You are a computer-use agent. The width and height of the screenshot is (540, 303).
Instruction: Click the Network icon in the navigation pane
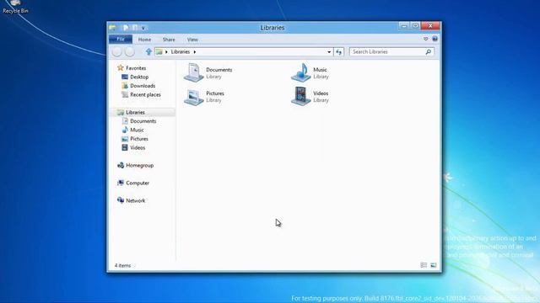121,200
